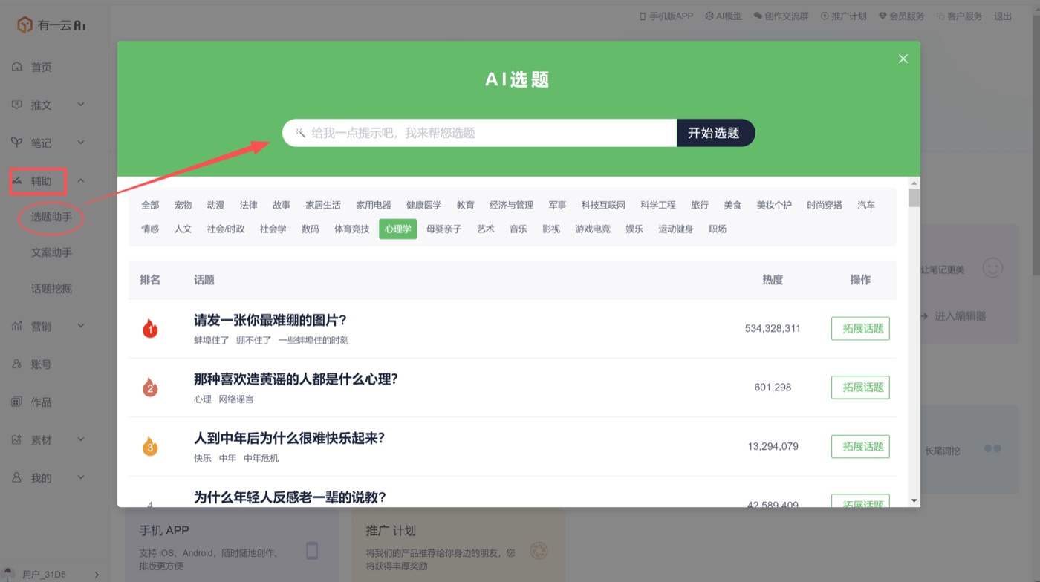Click the 手机 APP phone icon on card
1040x582 pixels.
click(312, 550)
